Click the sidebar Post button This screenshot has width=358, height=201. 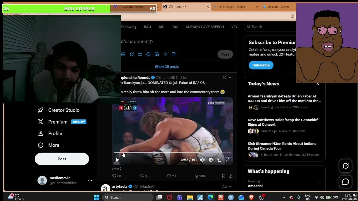[62, 159]
